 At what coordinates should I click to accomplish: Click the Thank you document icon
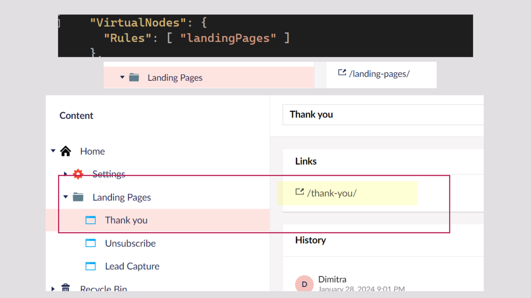point(90,220)
